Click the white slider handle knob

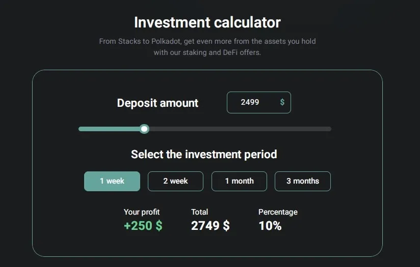[x=144, y=129]
